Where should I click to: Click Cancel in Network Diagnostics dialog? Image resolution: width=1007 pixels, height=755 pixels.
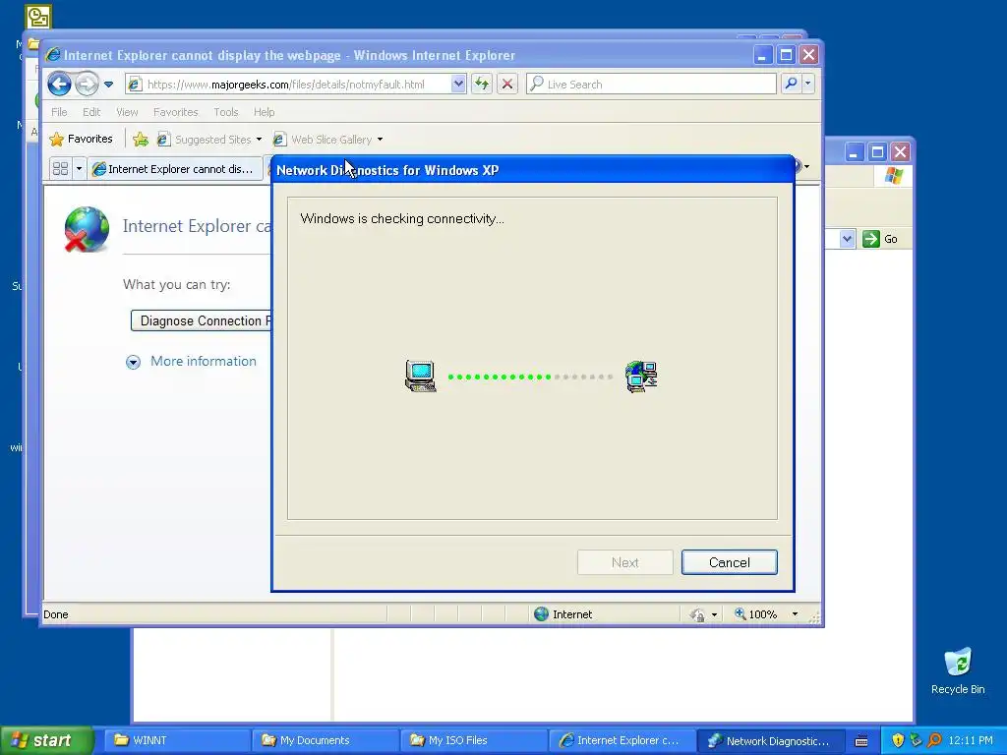(x=729, y=562)
